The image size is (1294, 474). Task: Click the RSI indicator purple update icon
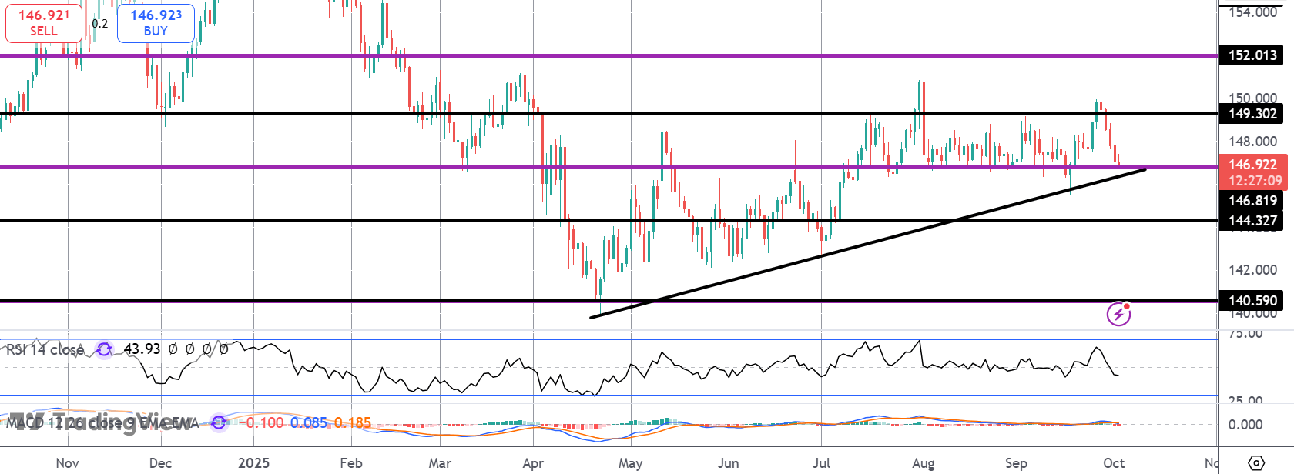[104, 349]
